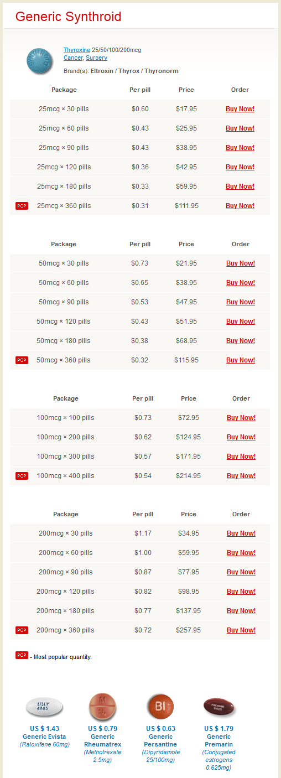Open the Thyroxine link
Viewport: 281px width, 778px height.
point(77,50)
